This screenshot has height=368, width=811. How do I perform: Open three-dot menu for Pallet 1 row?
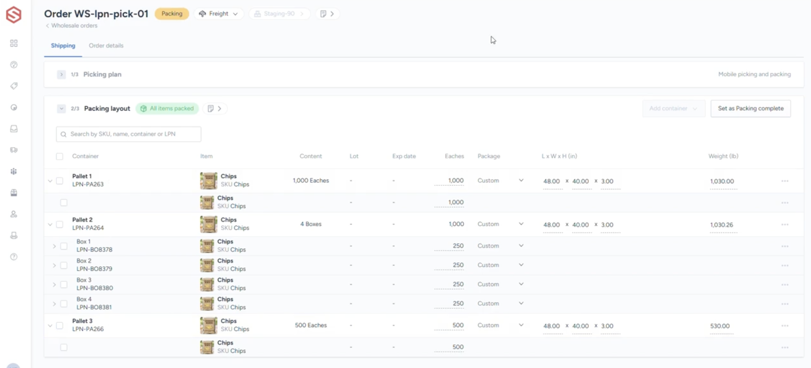point(785,181)
